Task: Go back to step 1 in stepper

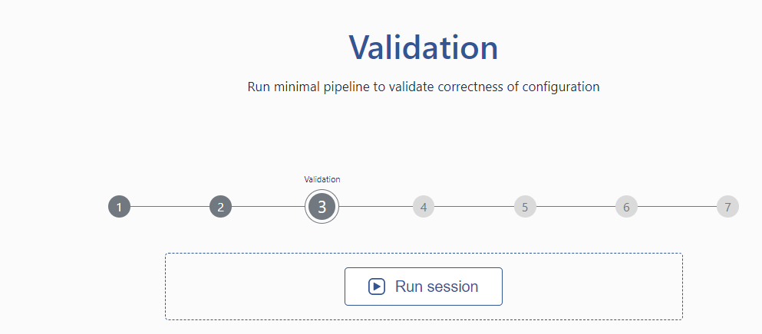Action: [119, 207]
